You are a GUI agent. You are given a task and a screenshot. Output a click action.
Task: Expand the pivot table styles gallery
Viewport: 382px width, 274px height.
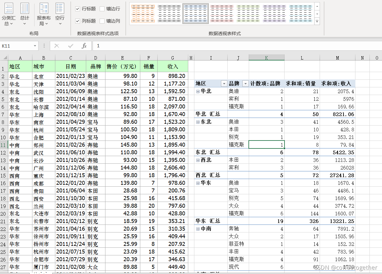tap(317, 21)
